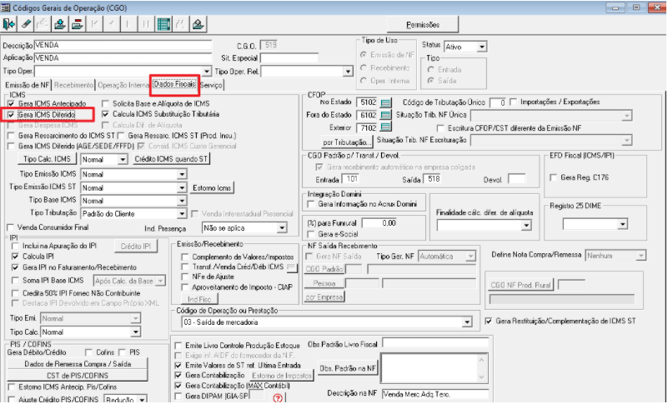Screen dimensions: 668x404
Task: Click the folder with up-arrow toolbar icon
Action: [x=198, y=24]
